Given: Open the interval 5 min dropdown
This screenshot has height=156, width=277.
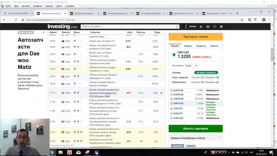Looking at the screenshot, I should [x=191, y=65].
